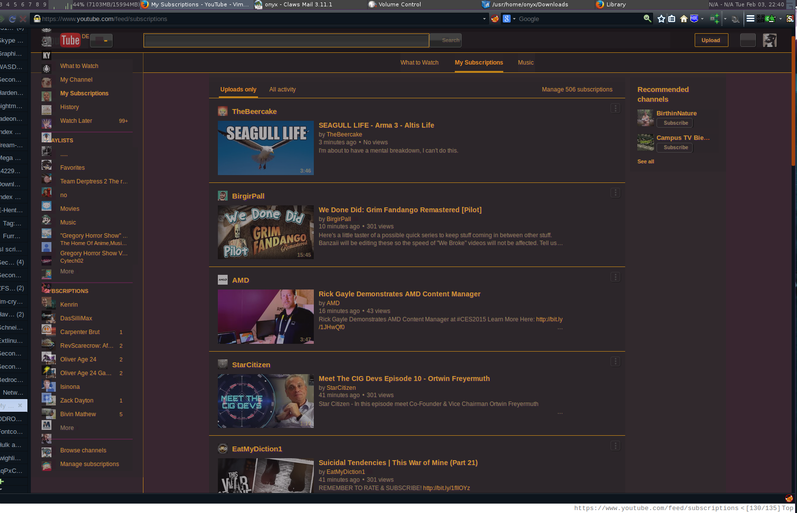This screenshot has width=797, height=513.
Task: Subscribe to BirthinNature channel
Action: pos(676,123)
